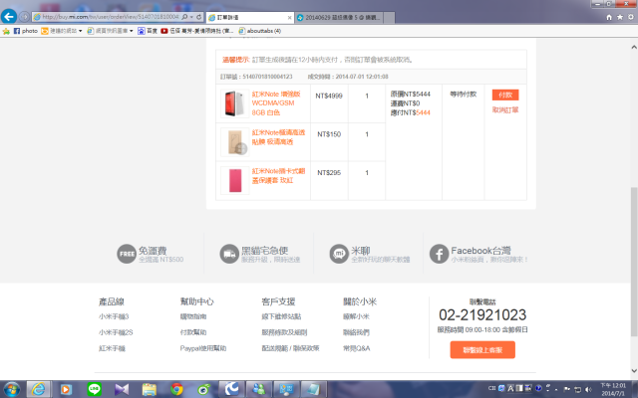Click the white Redmi Note phone thumbnail
The height and width of the screenshot is (398, 638).
[235, 103]
